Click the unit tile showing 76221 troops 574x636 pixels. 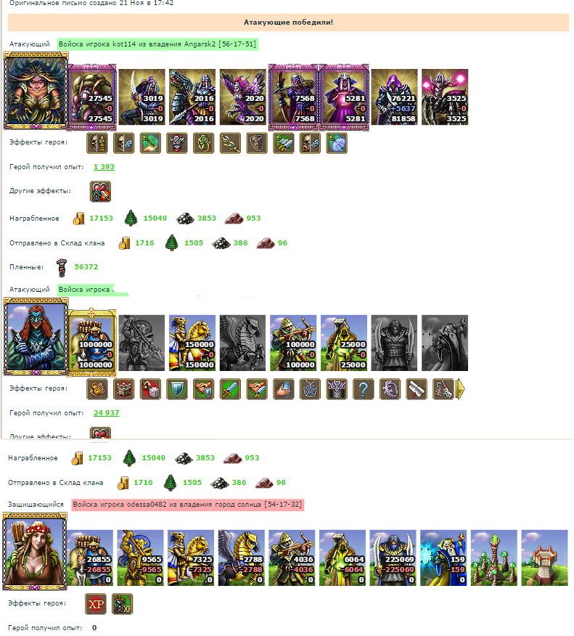pos(395,97)
